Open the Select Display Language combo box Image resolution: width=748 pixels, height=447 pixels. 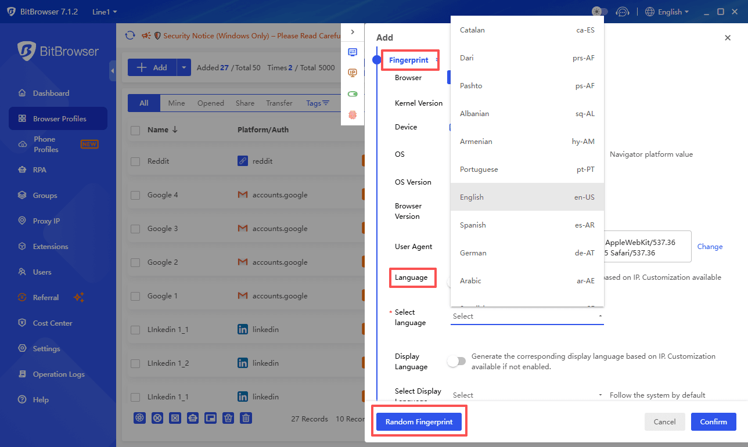pyautogui.click(x=527, y=395)
